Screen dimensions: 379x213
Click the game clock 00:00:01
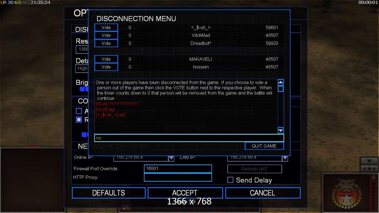point(368,2)
